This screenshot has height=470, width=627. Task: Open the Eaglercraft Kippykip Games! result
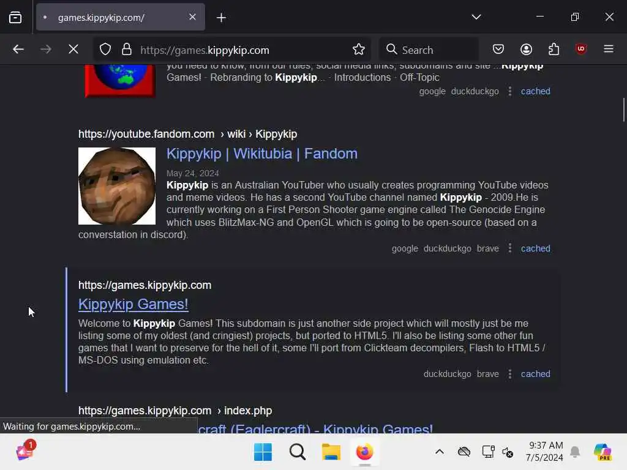(315, 428)
